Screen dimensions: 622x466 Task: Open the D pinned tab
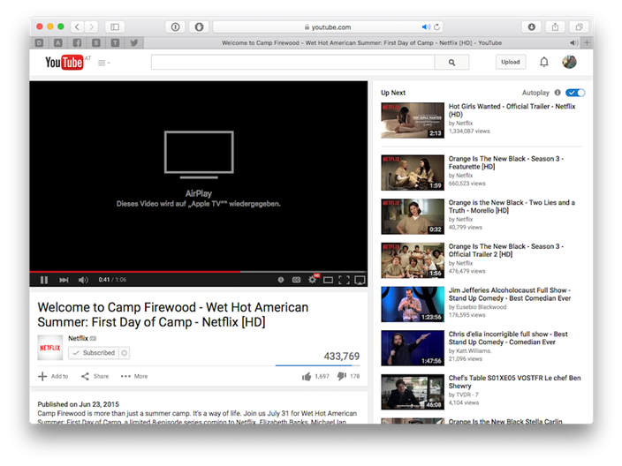(x=39, y=42)
